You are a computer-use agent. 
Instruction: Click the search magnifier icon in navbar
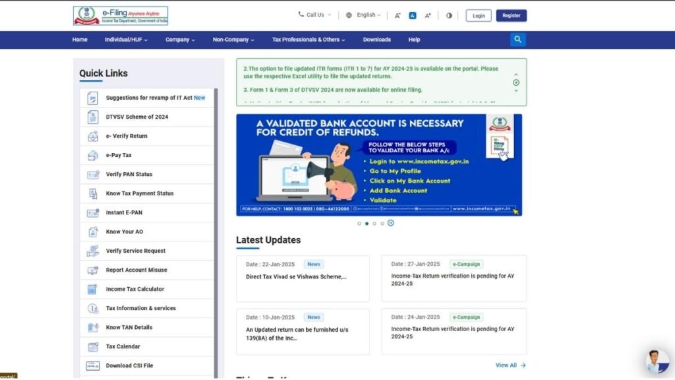pos(517,40)
